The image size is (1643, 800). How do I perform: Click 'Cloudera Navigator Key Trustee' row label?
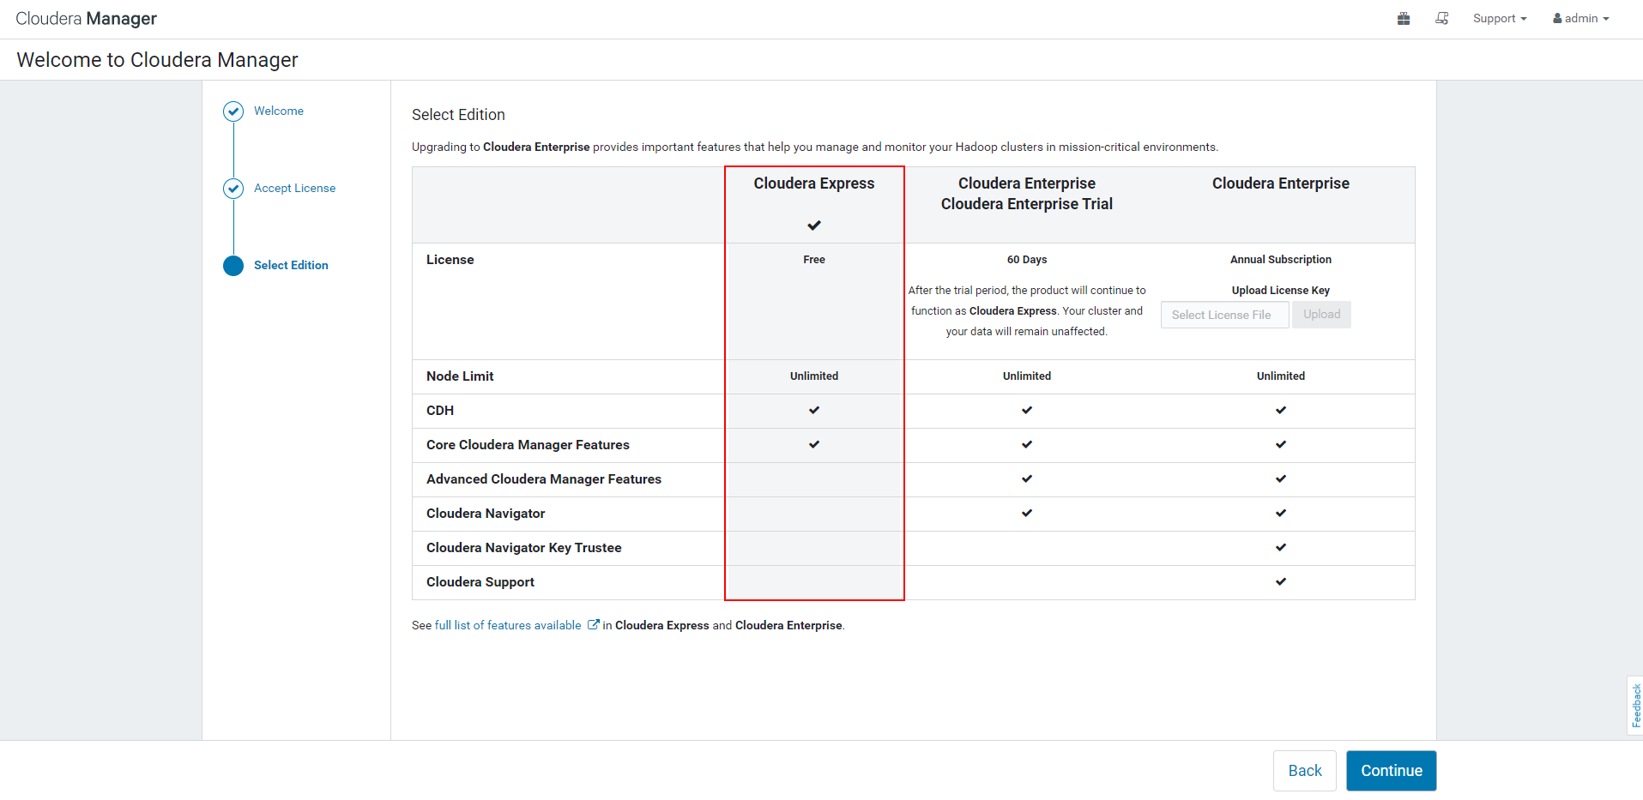click(524, 548)
